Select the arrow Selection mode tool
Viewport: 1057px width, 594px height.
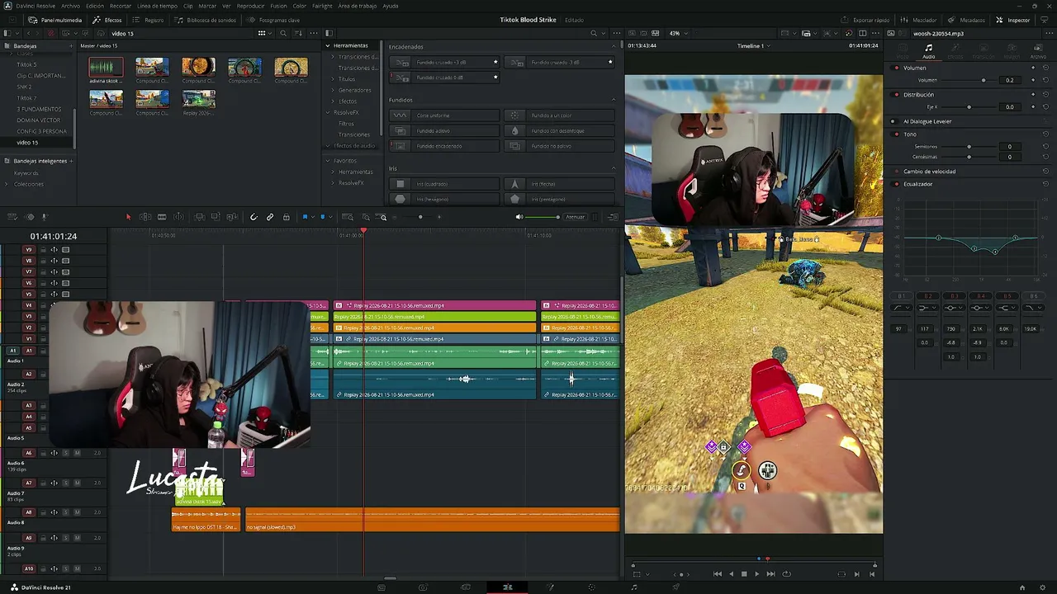128,217
